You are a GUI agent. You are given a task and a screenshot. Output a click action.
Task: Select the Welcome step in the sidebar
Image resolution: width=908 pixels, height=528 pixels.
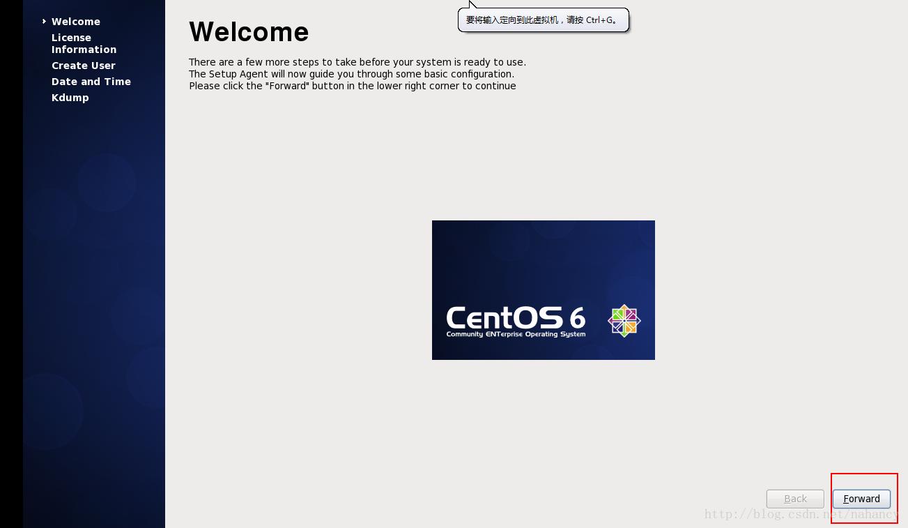click(76, 22)
